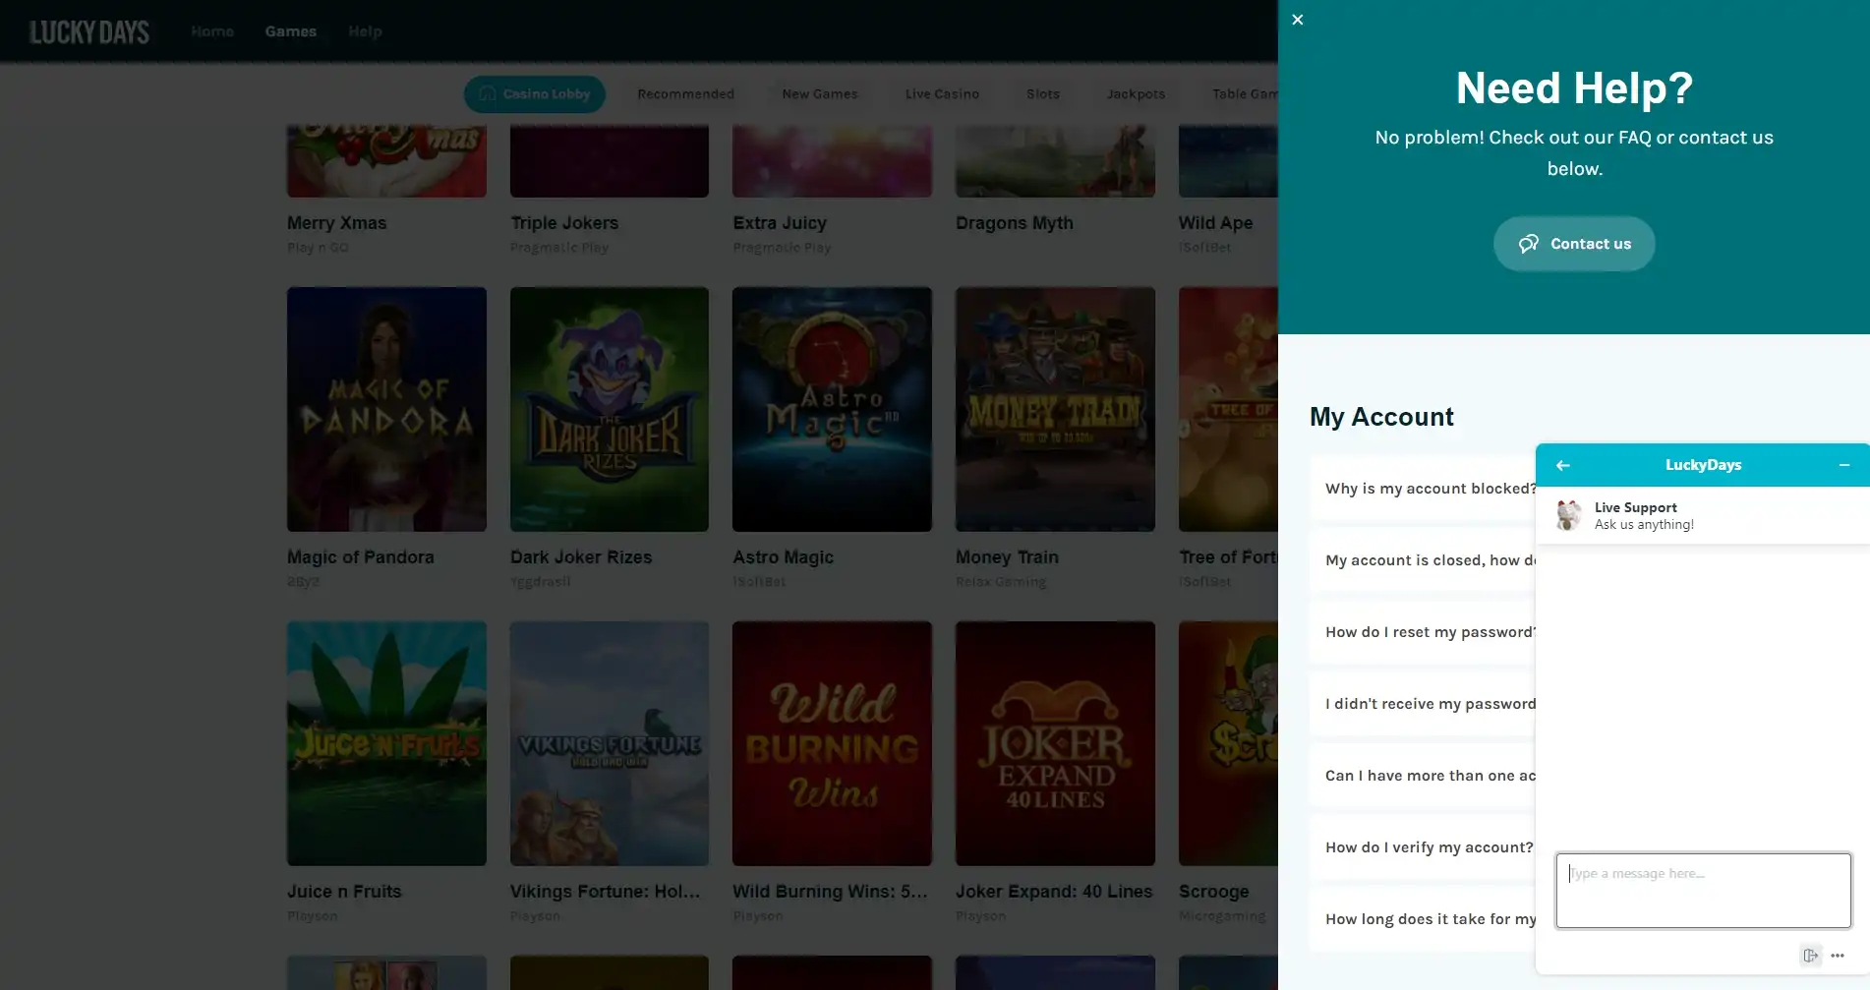The width and height of the screenshot is (1870, 990).
Task: Go to the Help menu item
Action: [x=365, y=31]
